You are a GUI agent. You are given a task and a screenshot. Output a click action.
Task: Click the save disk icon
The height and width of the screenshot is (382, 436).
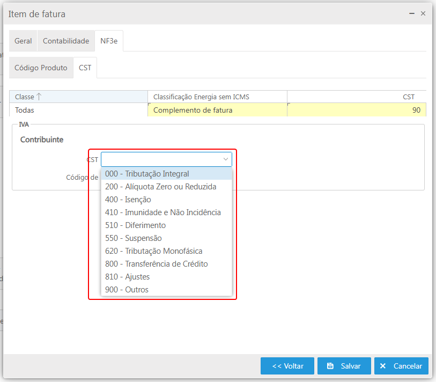click(x=330, y=366)
